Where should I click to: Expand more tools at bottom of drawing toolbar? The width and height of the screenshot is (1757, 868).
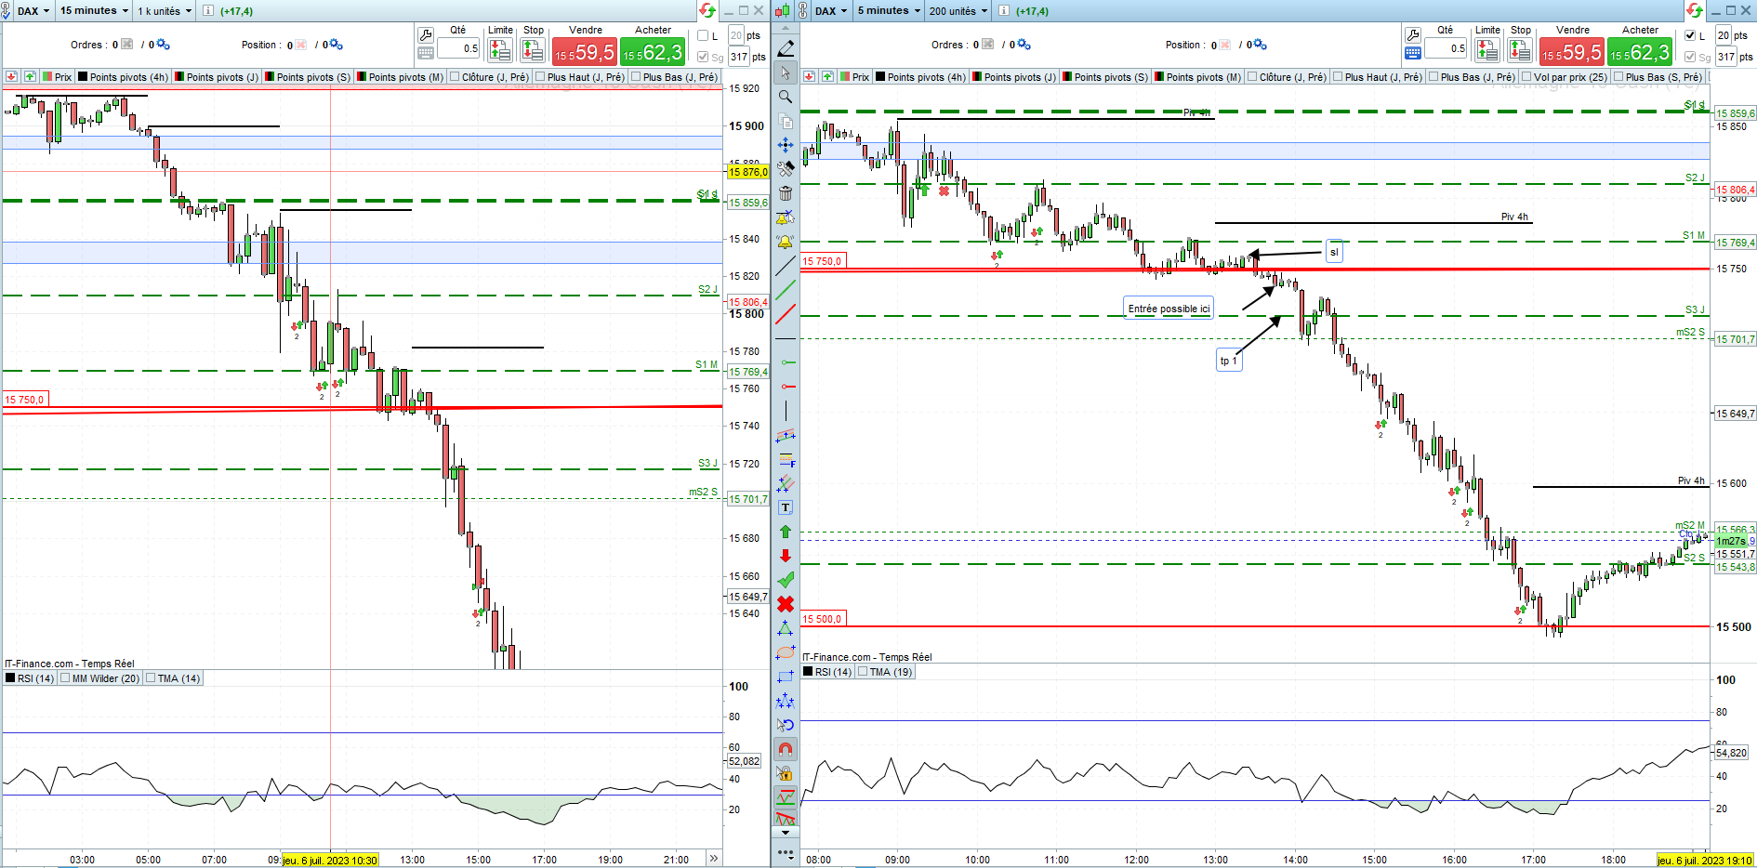click(x=786, y=852)
